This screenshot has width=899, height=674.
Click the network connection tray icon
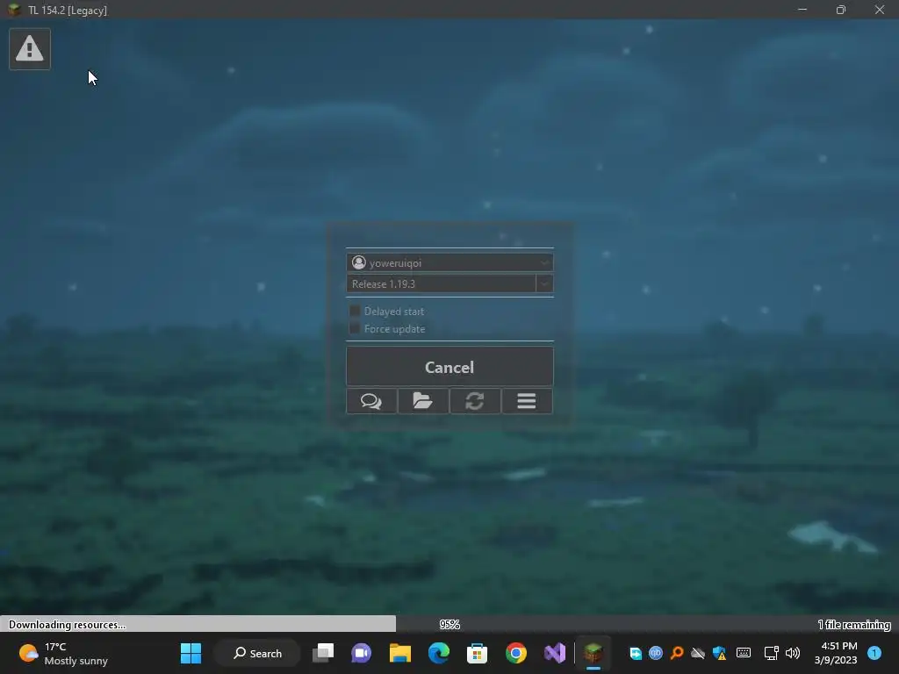[771, 653]
